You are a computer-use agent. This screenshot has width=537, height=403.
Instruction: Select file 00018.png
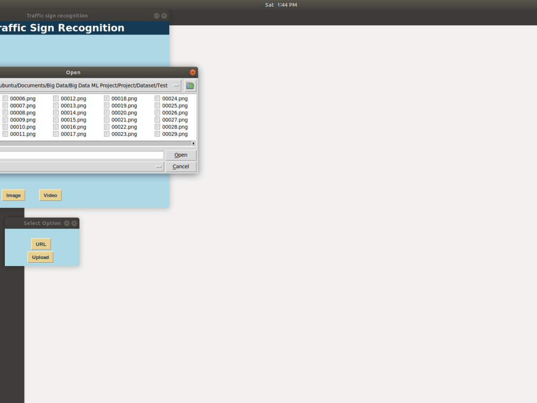point(120,99)
